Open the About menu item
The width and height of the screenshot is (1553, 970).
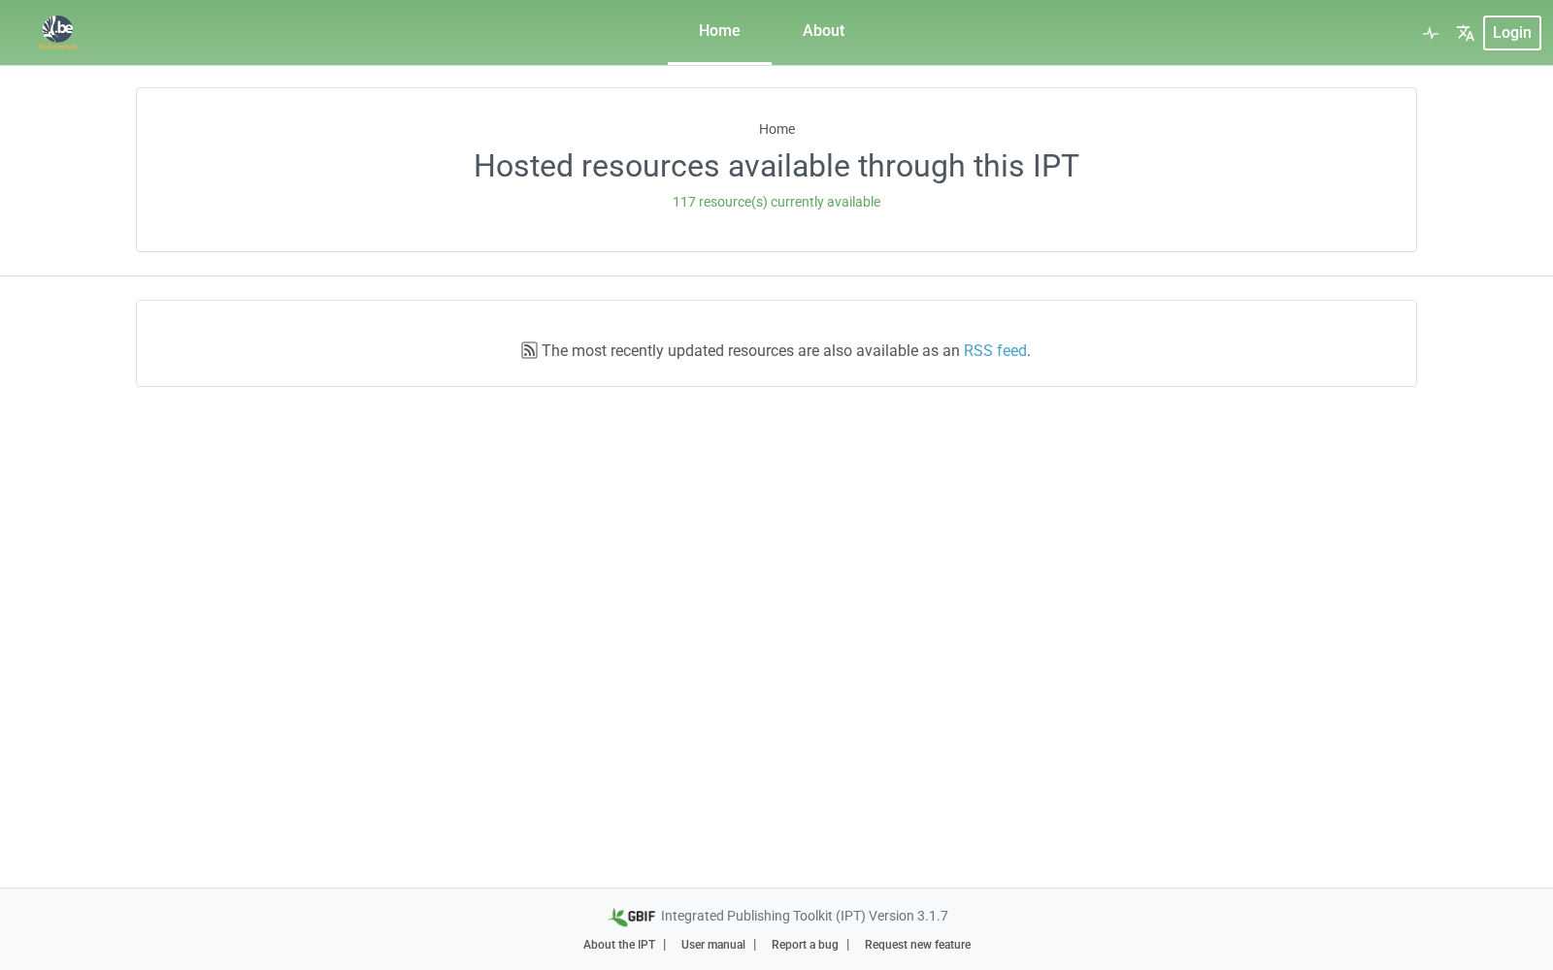tap(823, 31)
